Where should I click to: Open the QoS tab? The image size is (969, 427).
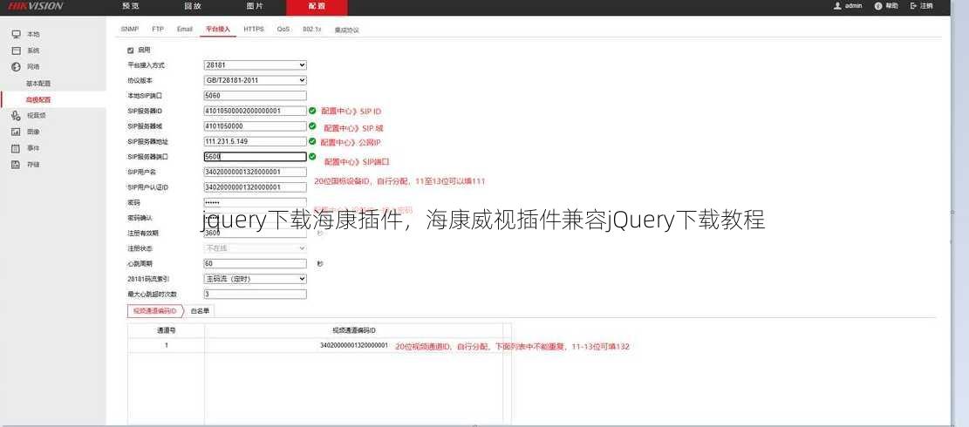[x=283, y=29]
